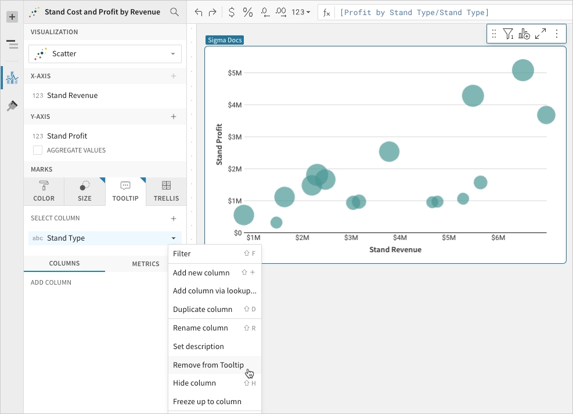
Task: Click the filter funnel icon on chart
Action: [508, 34]
